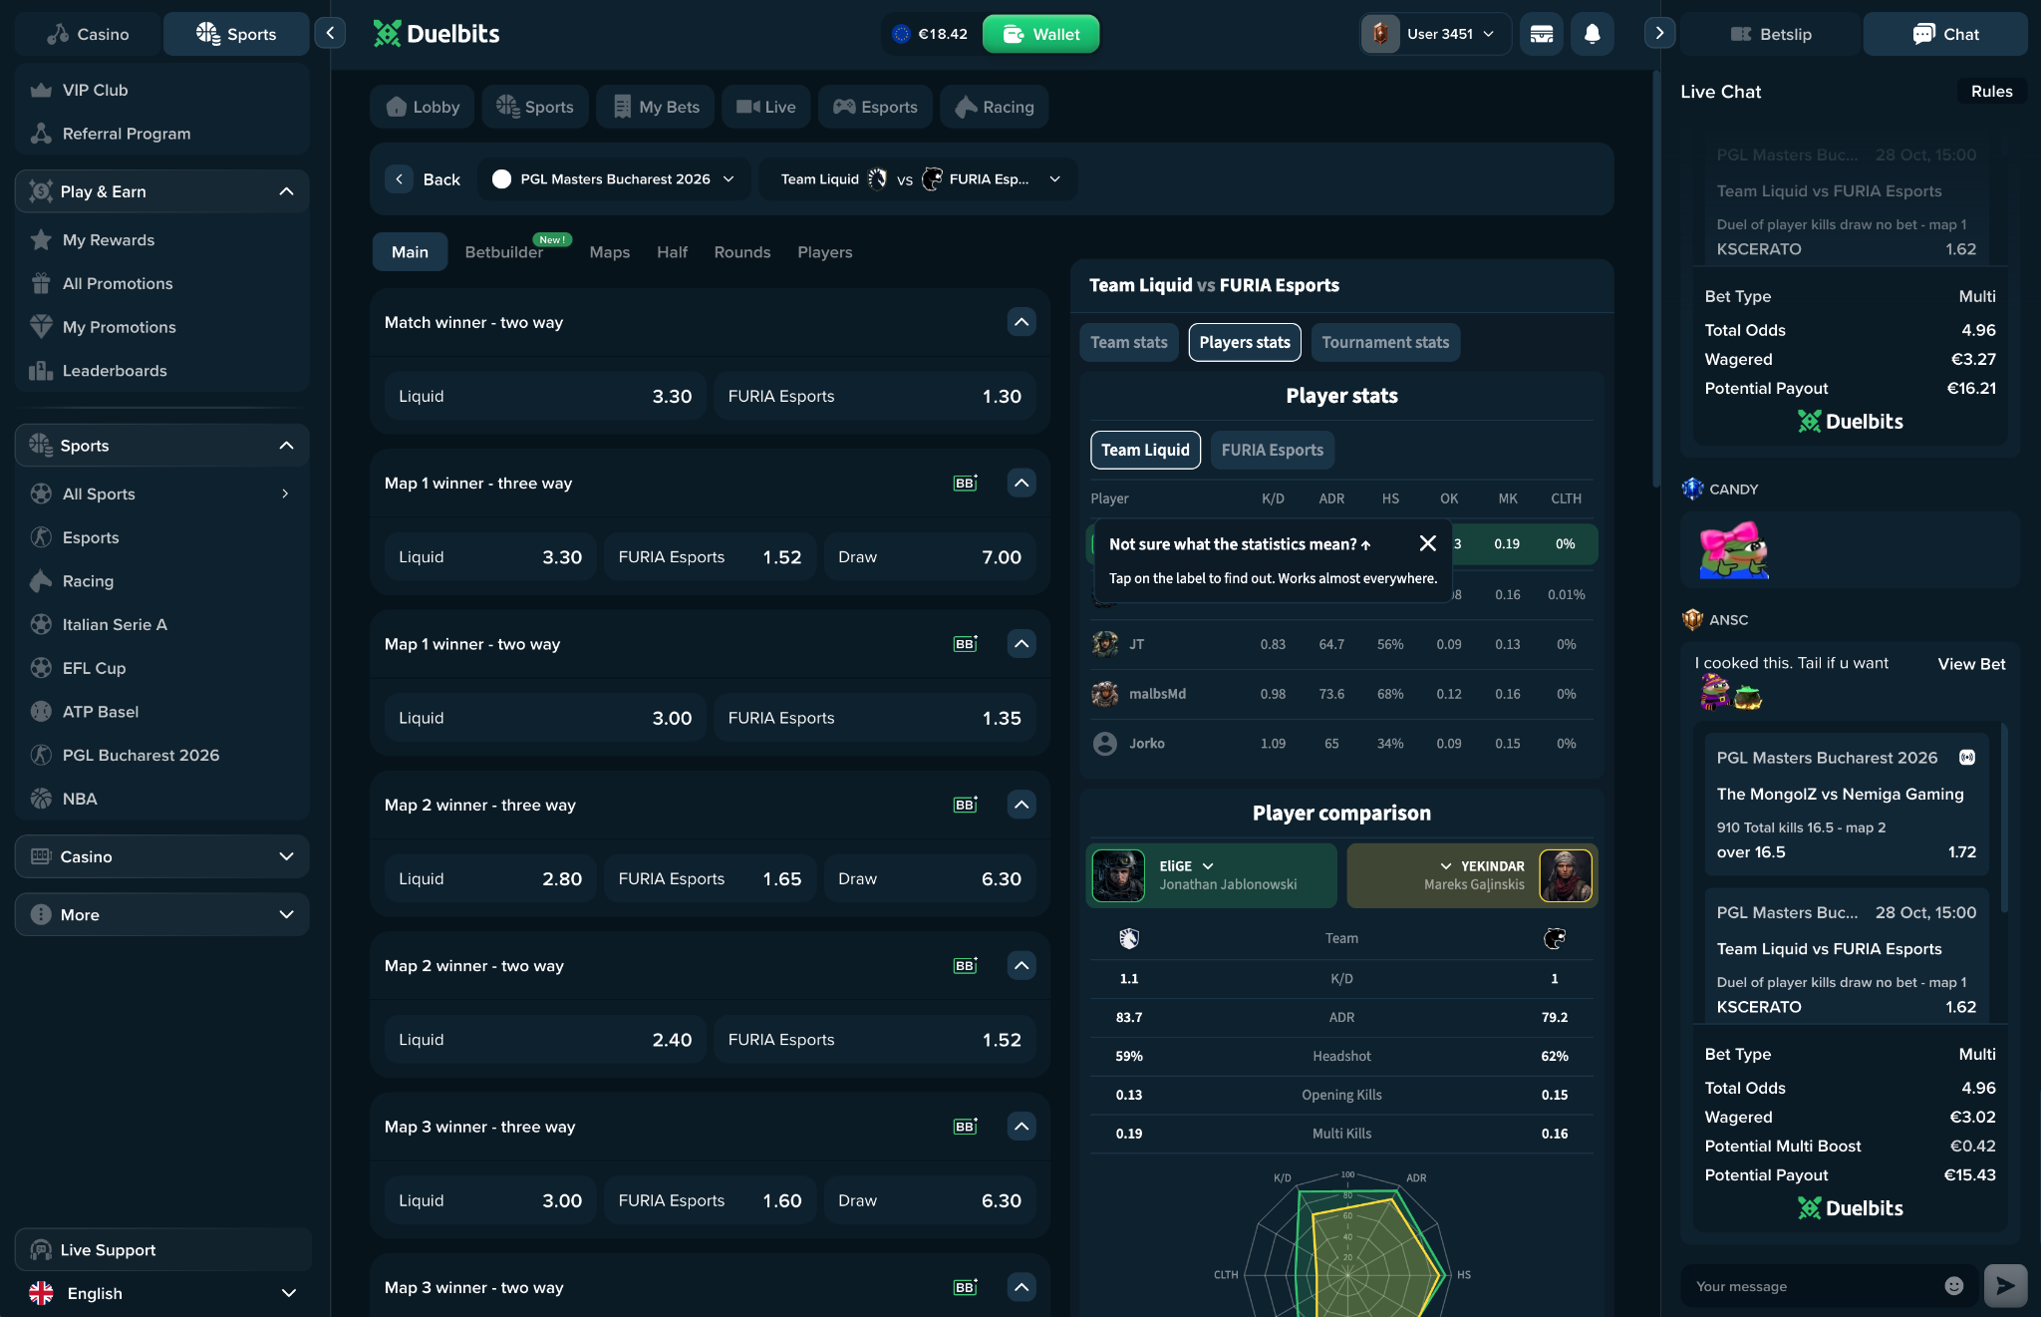Open the Wallet
The image size is (2041, 1317).
1040,34
